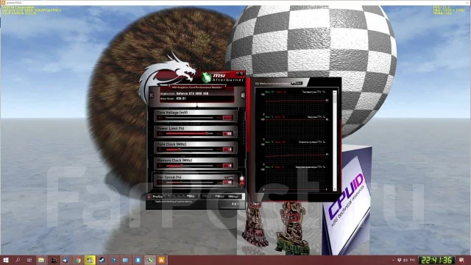Adjust the Memory Clock slider
This screenshot has height=265, width=471.
[x=190, y=166]
